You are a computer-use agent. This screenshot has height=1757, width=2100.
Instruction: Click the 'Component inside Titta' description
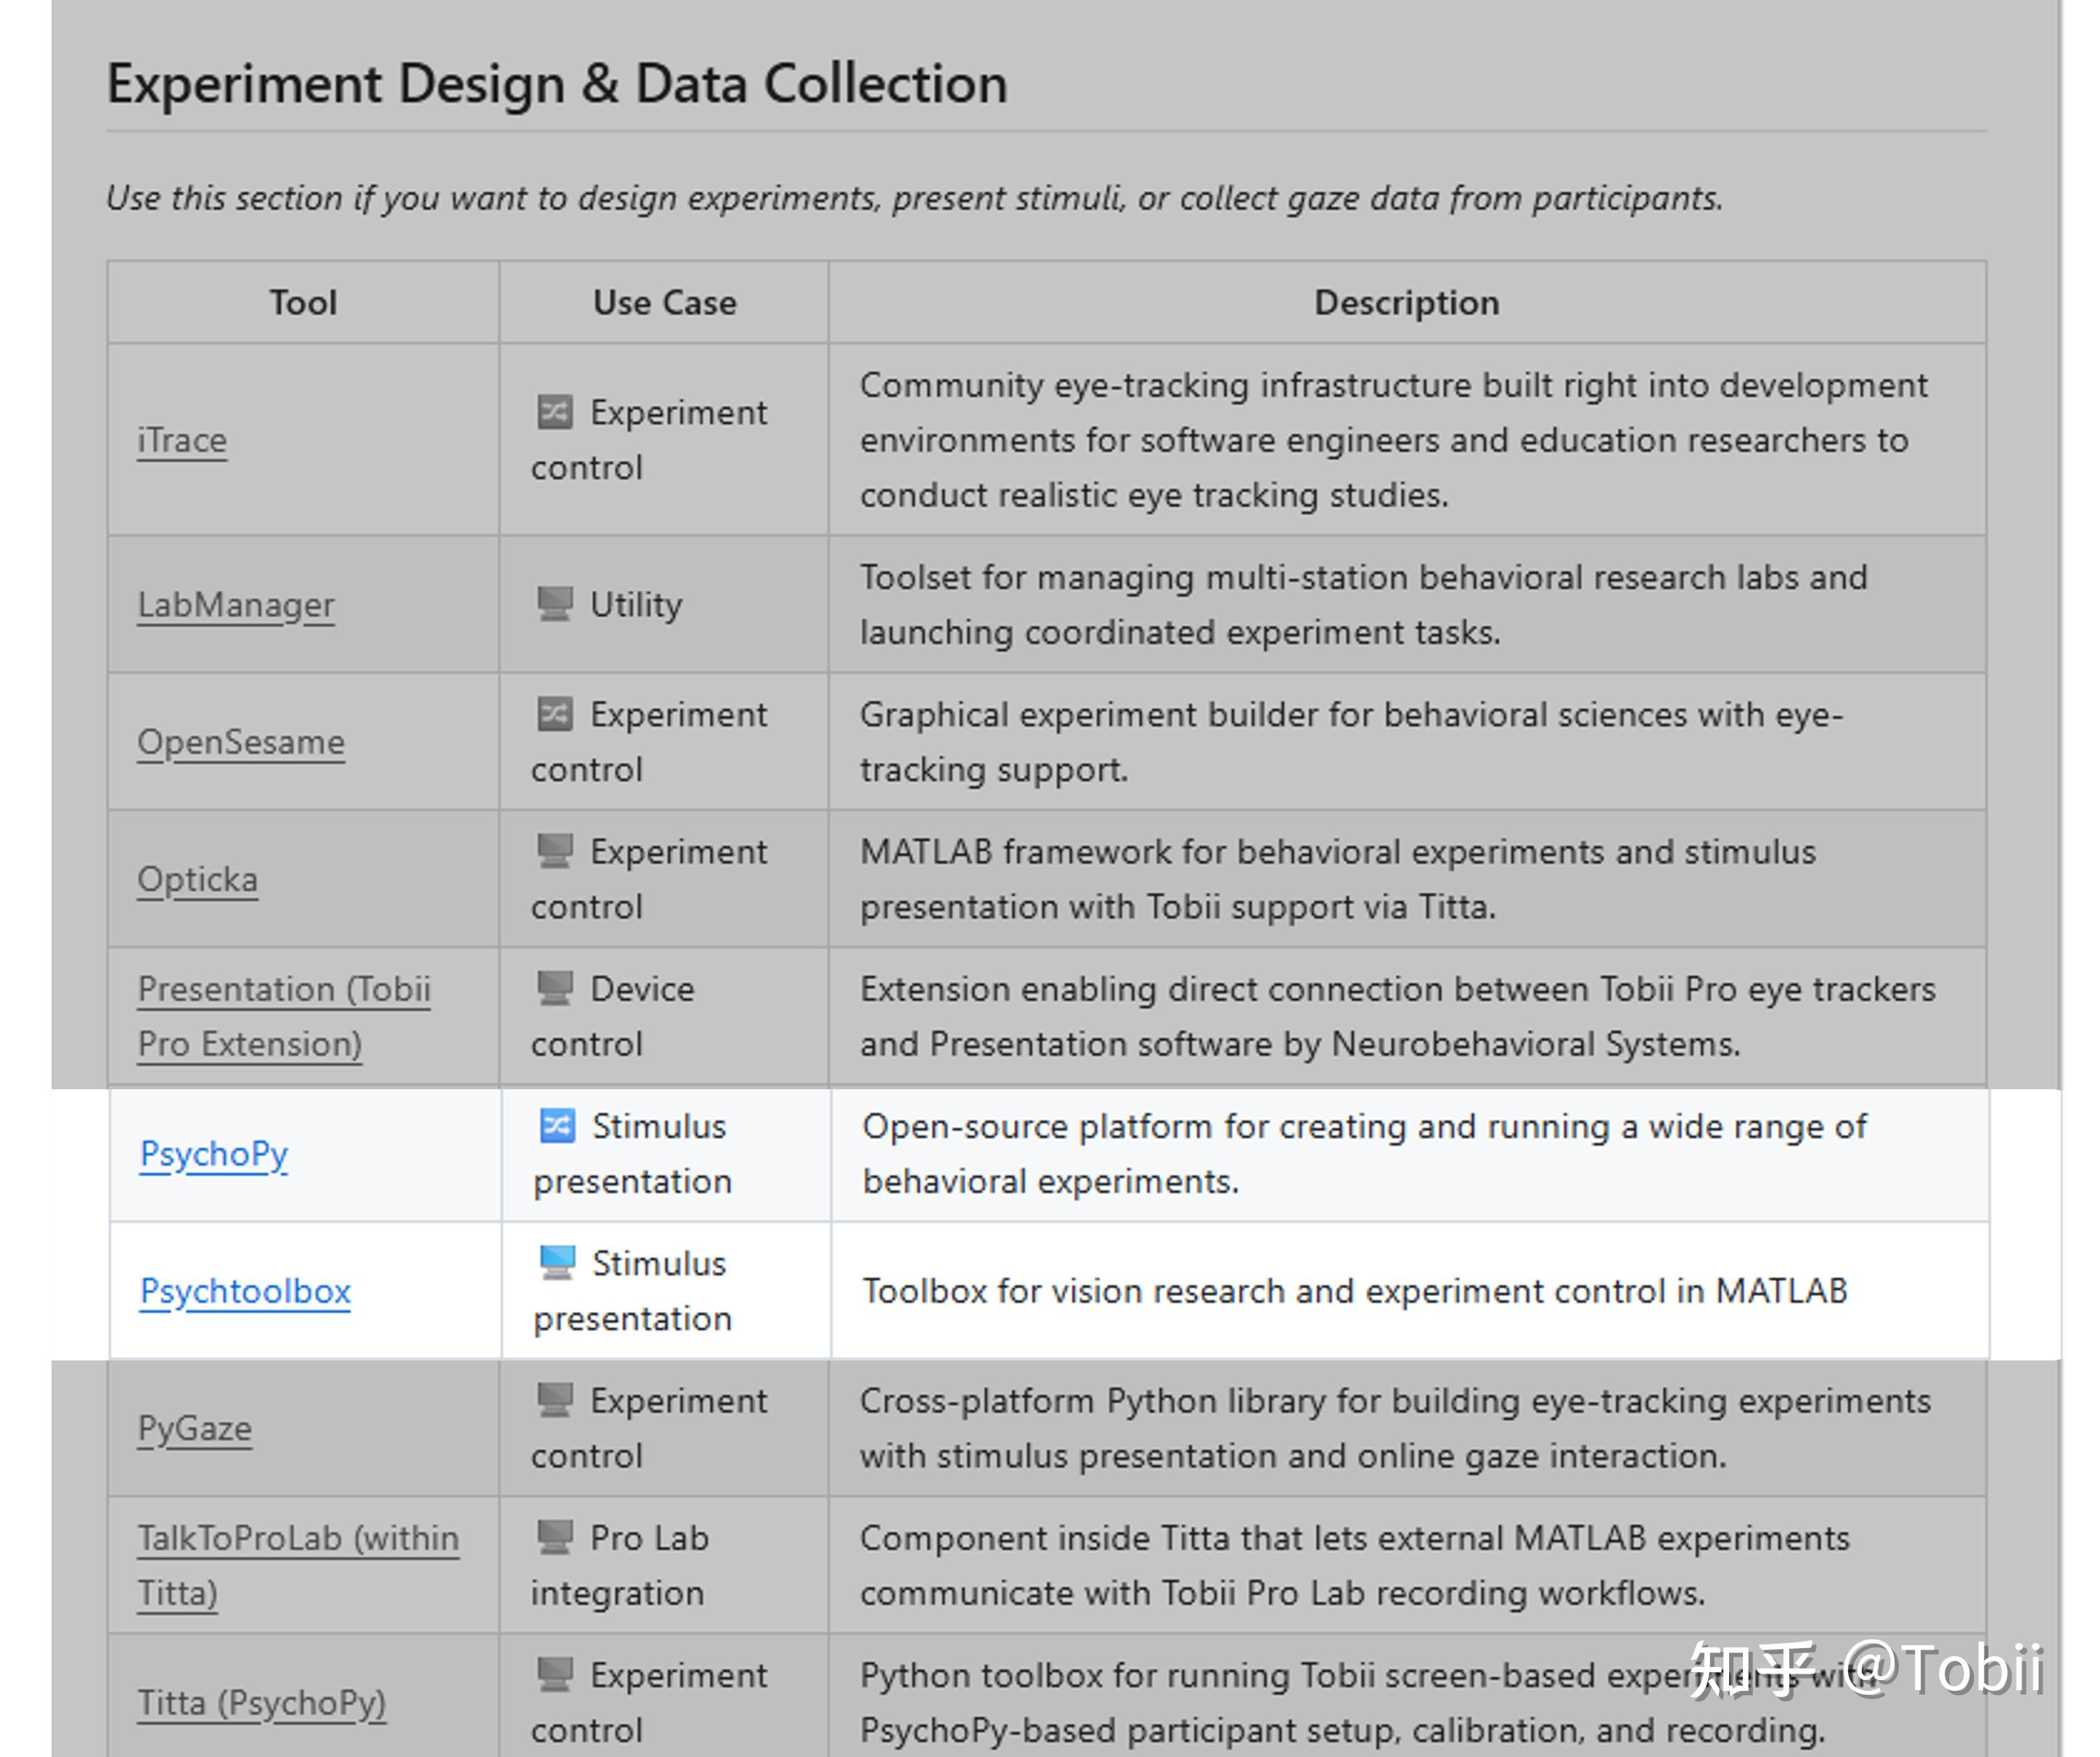pos(1355,1565)
